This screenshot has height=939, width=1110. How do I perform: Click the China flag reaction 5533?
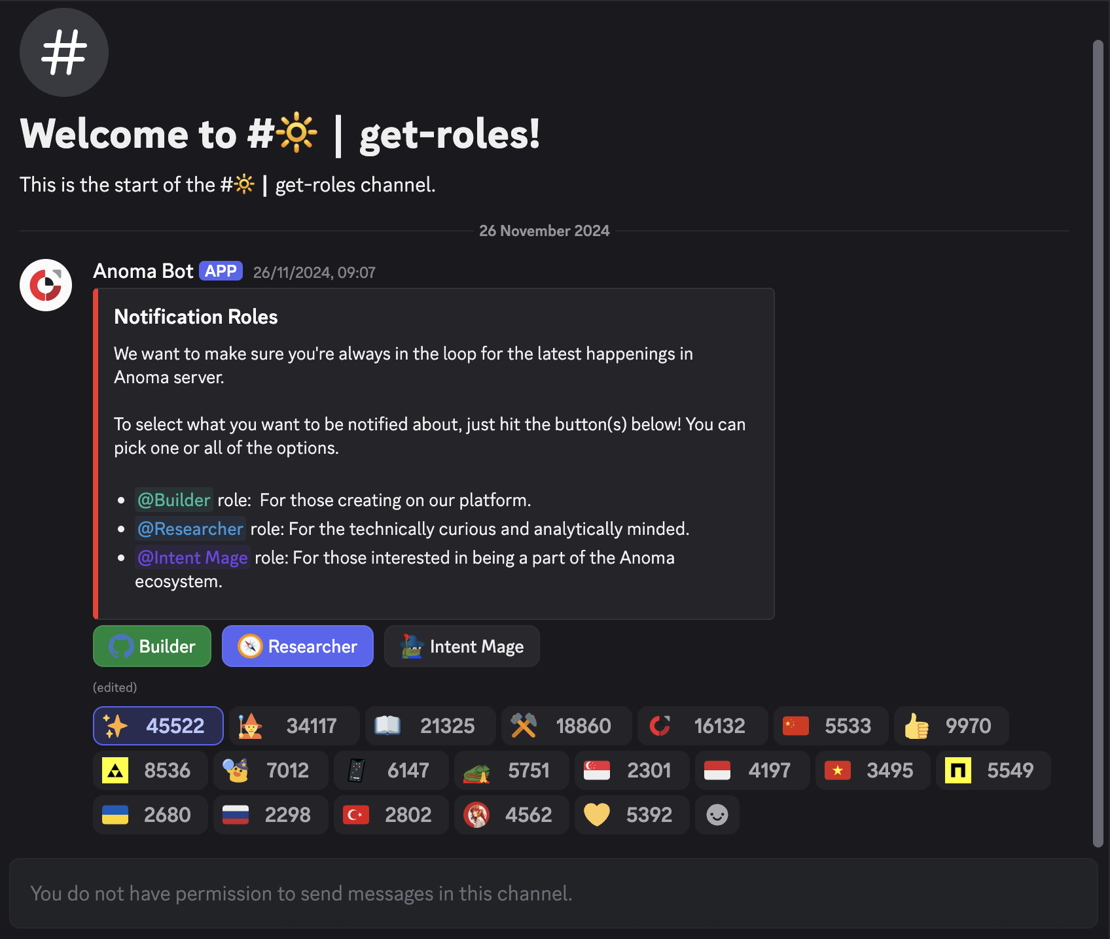831,726
